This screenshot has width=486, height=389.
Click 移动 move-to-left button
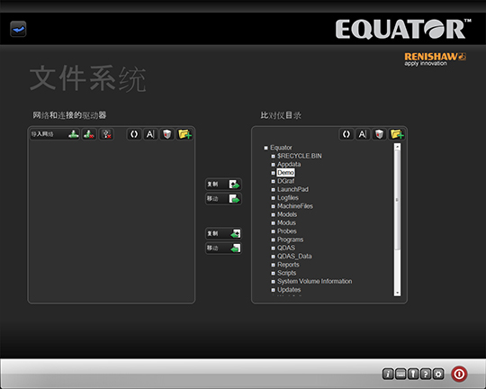click(x=223, y=248)
